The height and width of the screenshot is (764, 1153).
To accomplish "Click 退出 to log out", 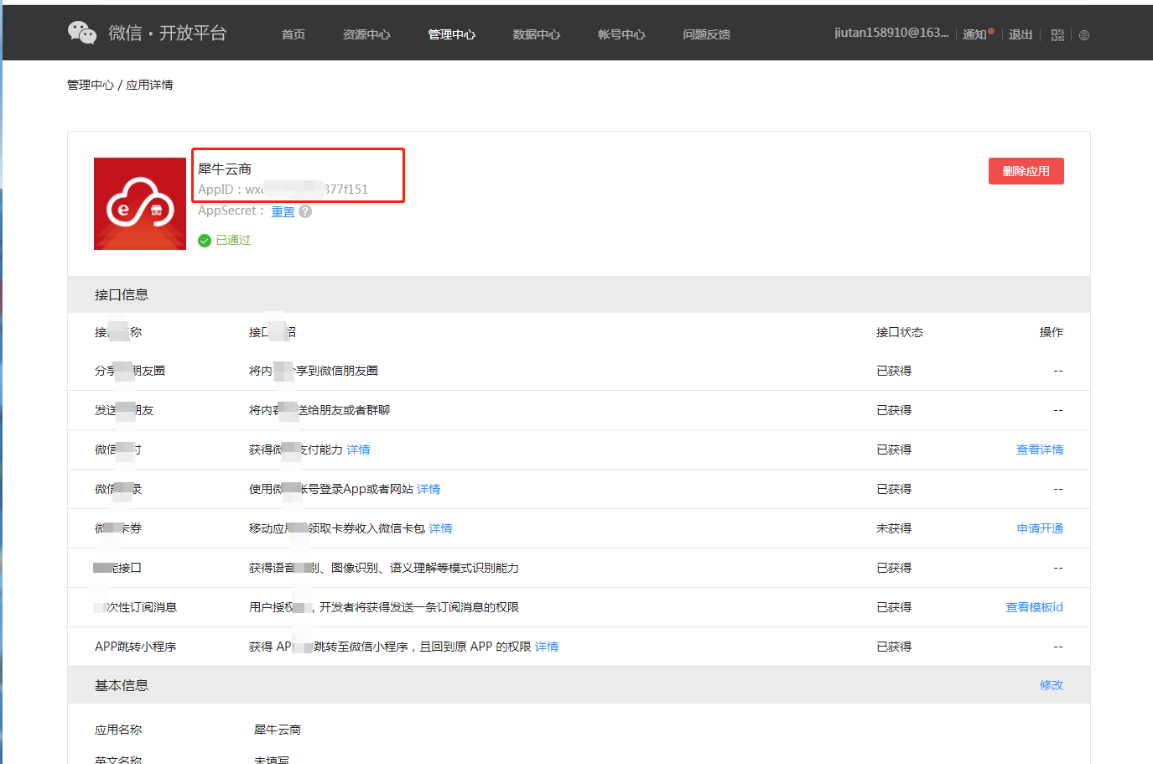I will [x=1021, y=34].
